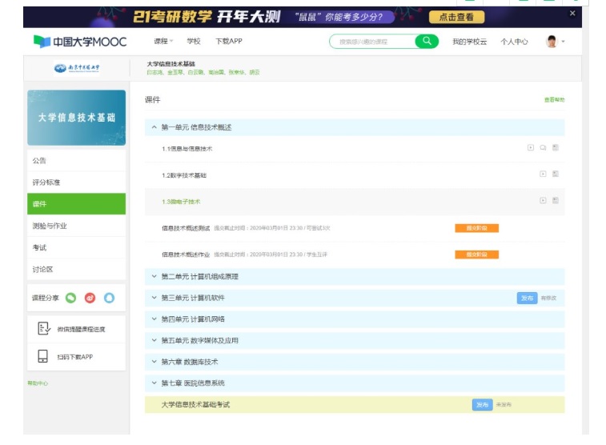Collapse the 第一单元 信息技术概述 section
Viewport: 606px width, 445px height.
pyautogui.click(x=155, y=127)
